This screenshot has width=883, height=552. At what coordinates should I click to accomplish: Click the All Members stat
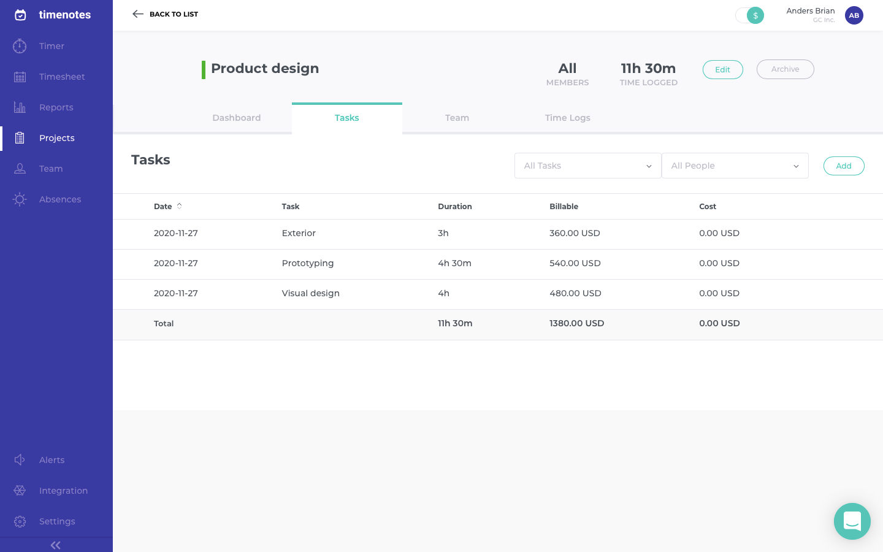tap(568, 73)
